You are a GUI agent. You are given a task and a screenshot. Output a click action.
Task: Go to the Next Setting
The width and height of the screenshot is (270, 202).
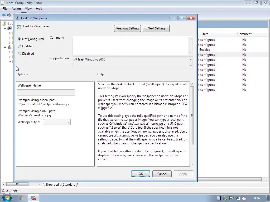click(156, 28)
